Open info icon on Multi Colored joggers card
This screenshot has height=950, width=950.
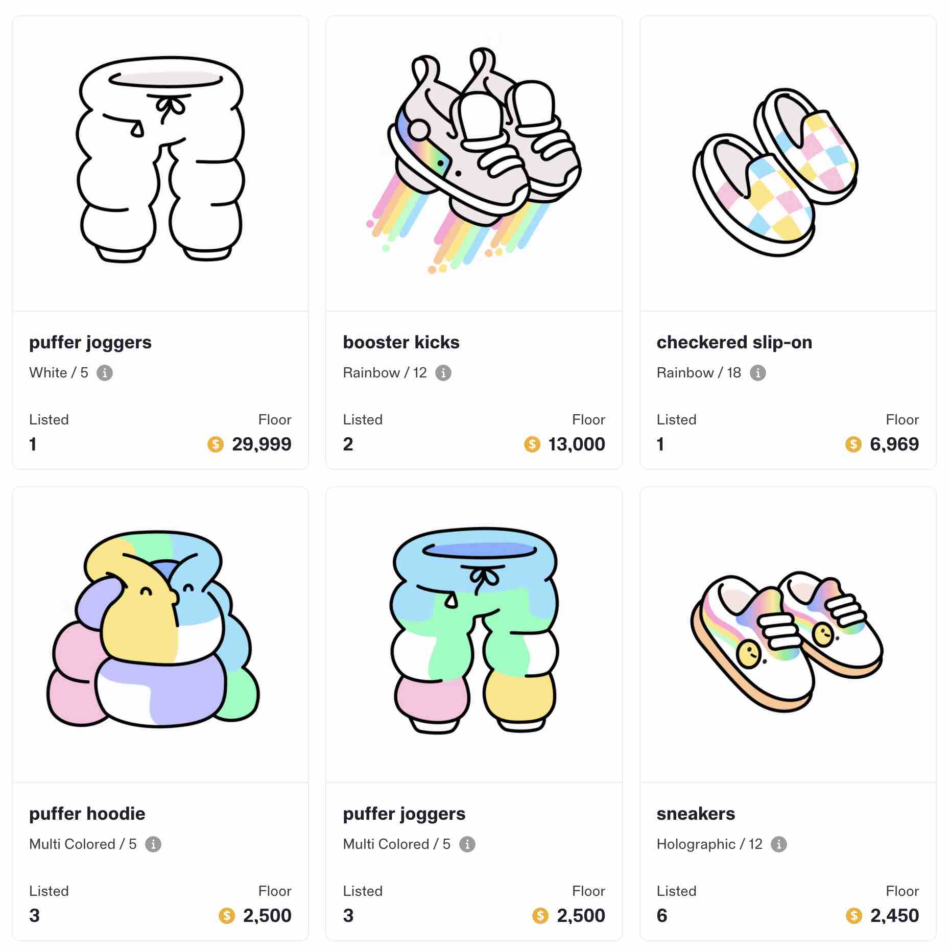pos(467,844)
